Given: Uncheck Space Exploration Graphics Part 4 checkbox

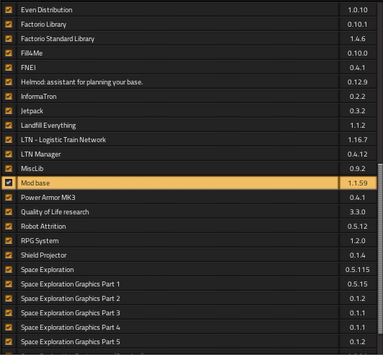Looking at the screenshot, I should [x=9, y=327].
